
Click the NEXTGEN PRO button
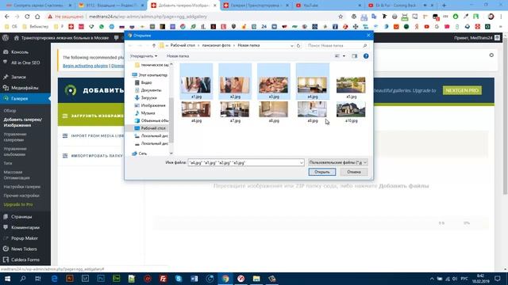462,90
